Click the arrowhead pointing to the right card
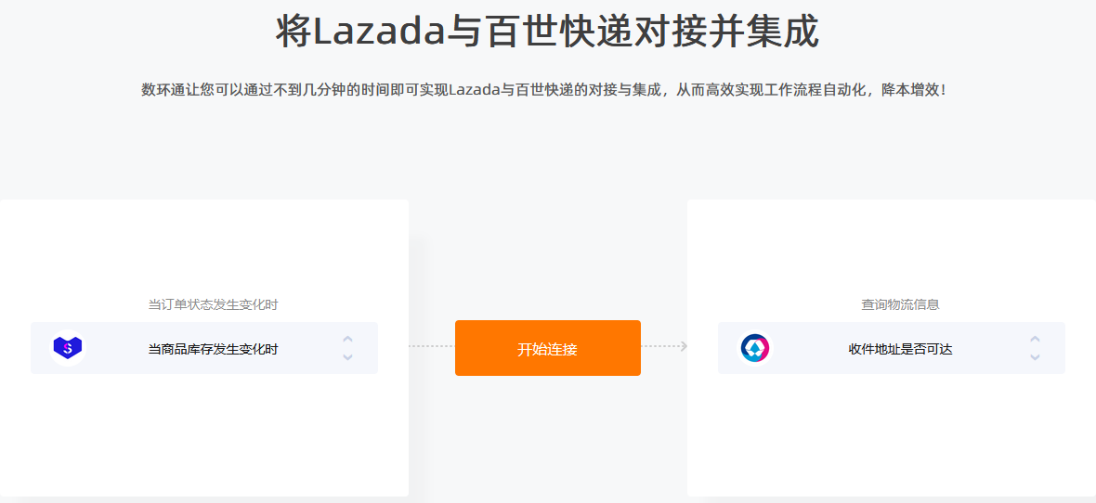 point(684,346)
